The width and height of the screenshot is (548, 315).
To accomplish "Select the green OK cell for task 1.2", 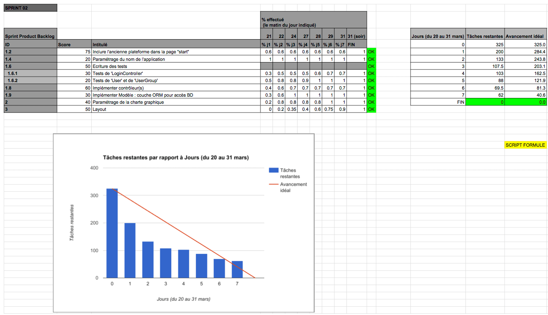I will (371, 52).
